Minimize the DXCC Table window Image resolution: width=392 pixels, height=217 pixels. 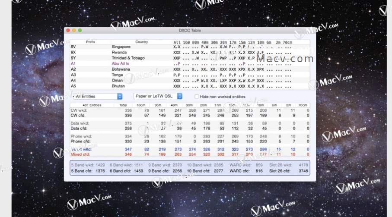click(74, 30)
